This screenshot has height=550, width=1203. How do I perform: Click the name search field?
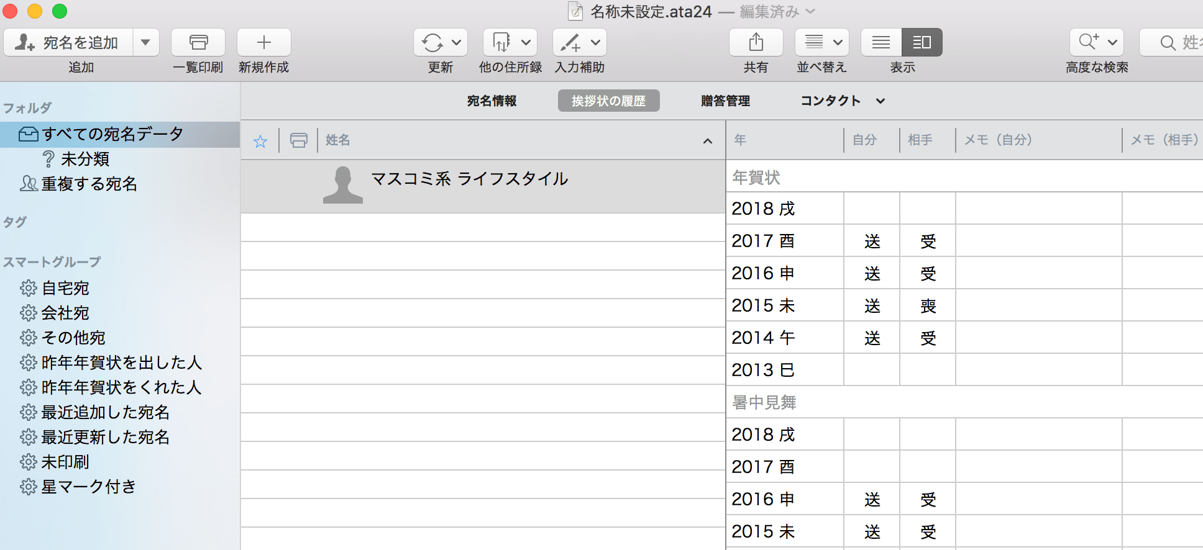pos(1172,42)
